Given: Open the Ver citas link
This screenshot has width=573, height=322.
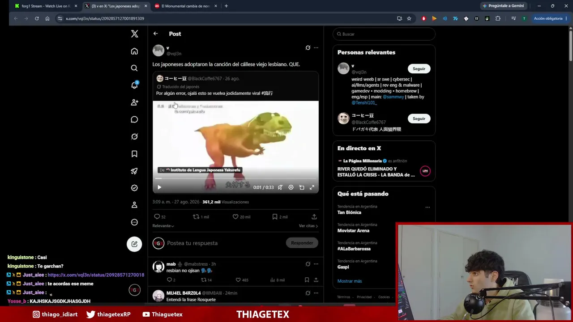Looking at the screenshot, I should 308,226.
